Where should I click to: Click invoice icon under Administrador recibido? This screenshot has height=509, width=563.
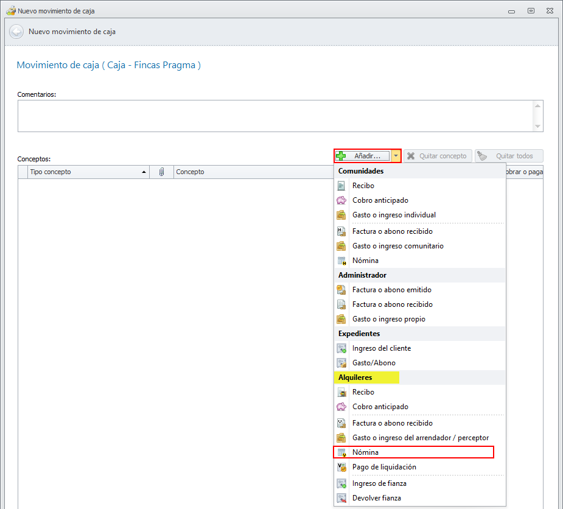(341, 304)
